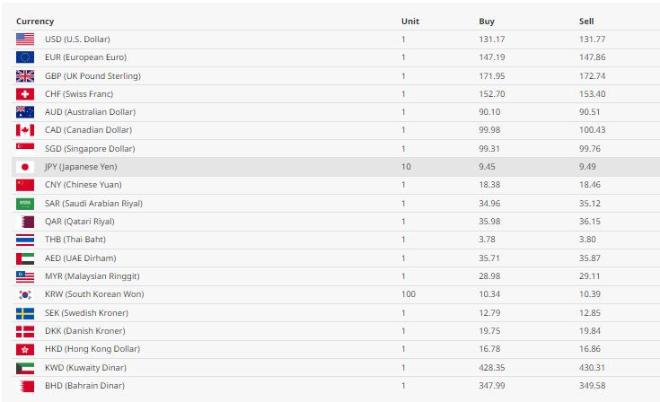The image size is (660, 402).
Task: Select the USD (U.S. Dollar) label
Action: (78, 39)
